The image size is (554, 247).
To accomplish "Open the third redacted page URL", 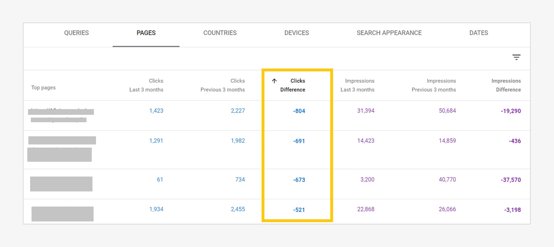I will tap(61, 184).
